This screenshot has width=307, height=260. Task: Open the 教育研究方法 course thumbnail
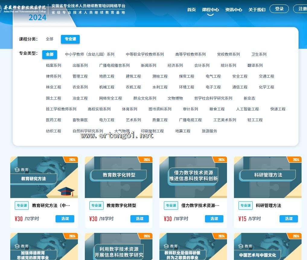pyautogui.click(x=44, y=177)
